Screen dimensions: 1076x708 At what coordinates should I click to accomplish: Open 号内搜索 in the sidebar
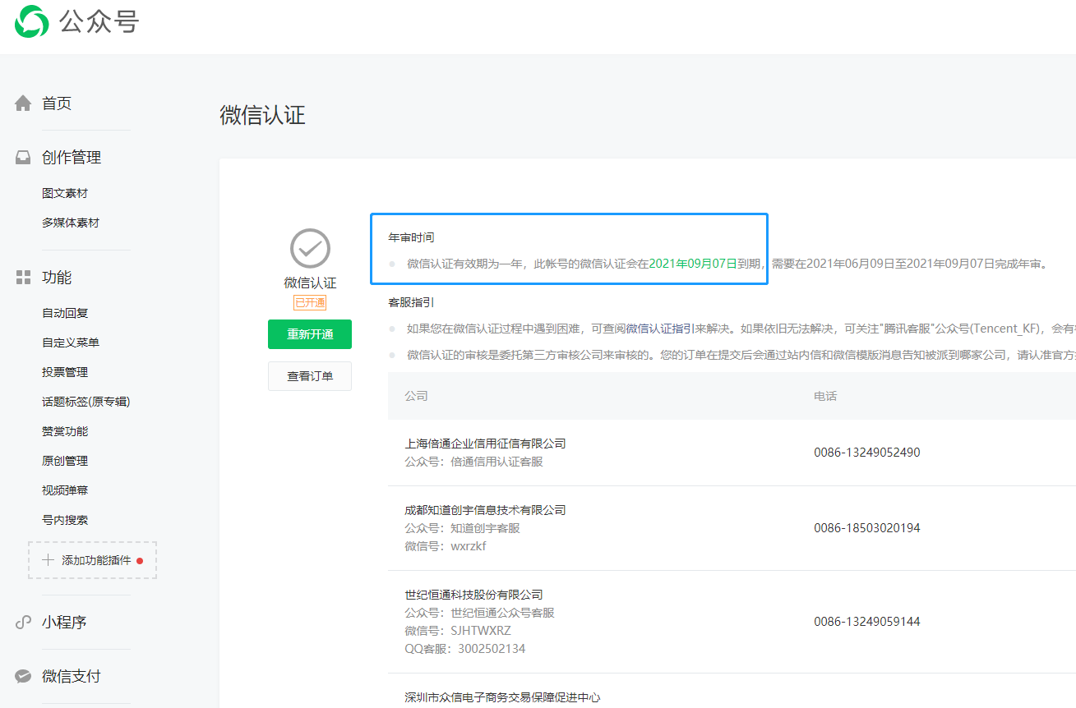click(65, 520)
